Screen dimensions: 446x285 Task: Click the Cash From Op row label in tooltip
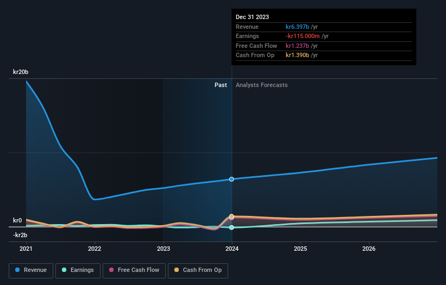(255, 55)
